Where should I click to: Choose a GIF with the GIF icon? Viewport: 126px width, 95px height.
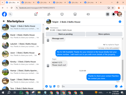(58, 86)
